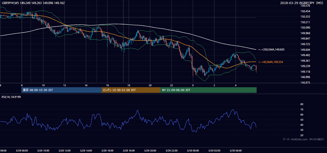Screen dimensions: 327x153
Task: Click the 3/29 10:00 time axis label
Action: point(43,150)
